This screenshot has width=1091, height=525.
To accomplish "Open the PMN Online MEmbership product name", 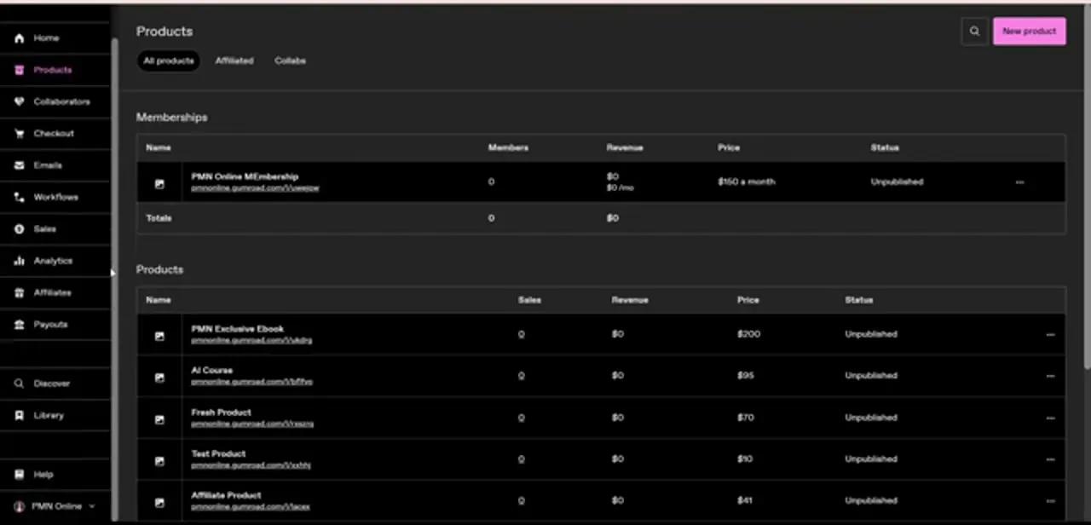I will (245, 177).
